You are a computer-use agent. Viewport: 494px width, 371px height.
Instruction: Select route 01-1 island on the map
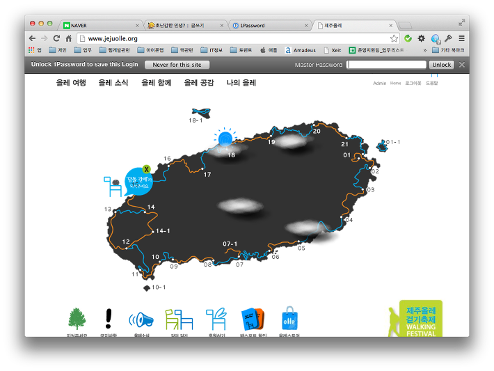[x=382, y=146]
